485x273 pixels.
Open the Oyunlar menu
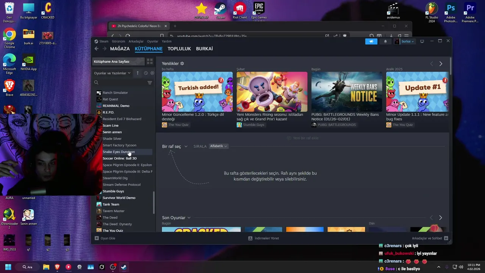(x=153, y=41)
